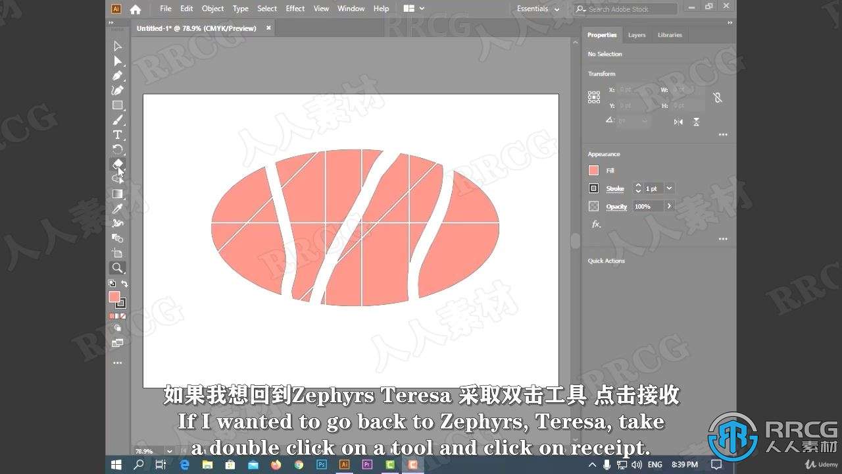Open Firefox from the taskbar
This screenshot has height=474, width=842.
[276, 464]
